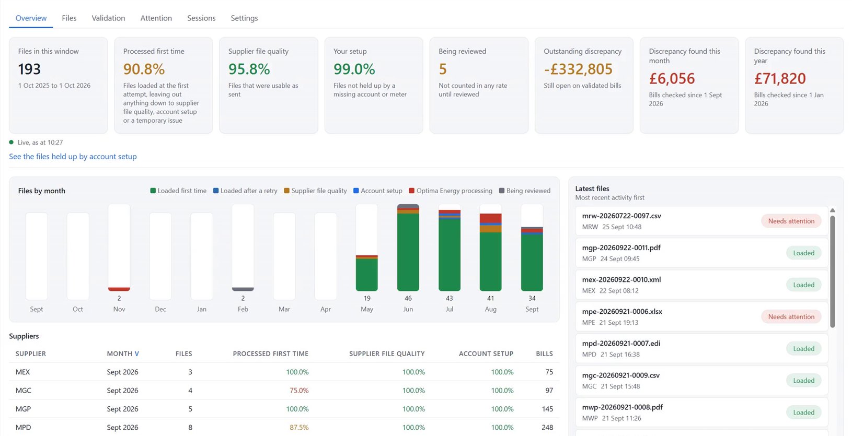This screenshot has width=852, height=436.
Task: Go to the Attention tab
Action: tap(156, 18)
